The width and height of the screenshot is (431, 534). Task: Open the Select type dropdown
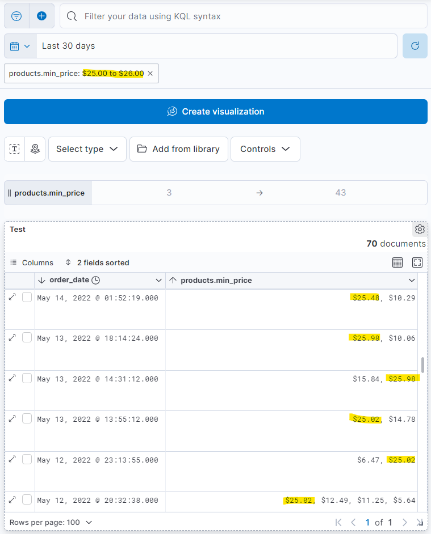(x=87, y=149)
